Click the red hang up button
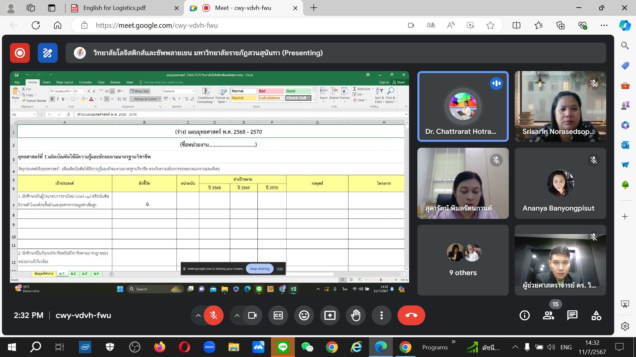 [411, 315]
